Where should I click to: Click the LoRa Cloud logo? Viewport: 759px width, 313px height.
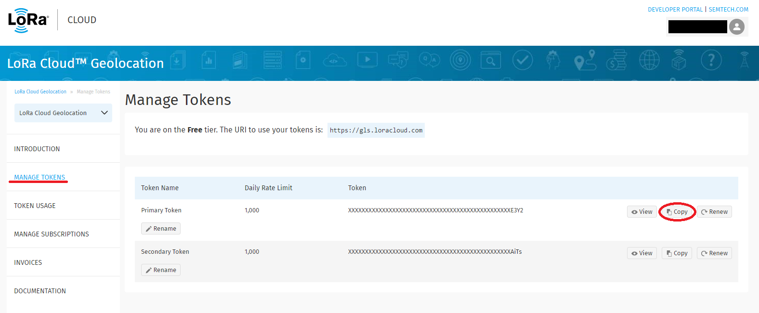[x=28, y=20]
